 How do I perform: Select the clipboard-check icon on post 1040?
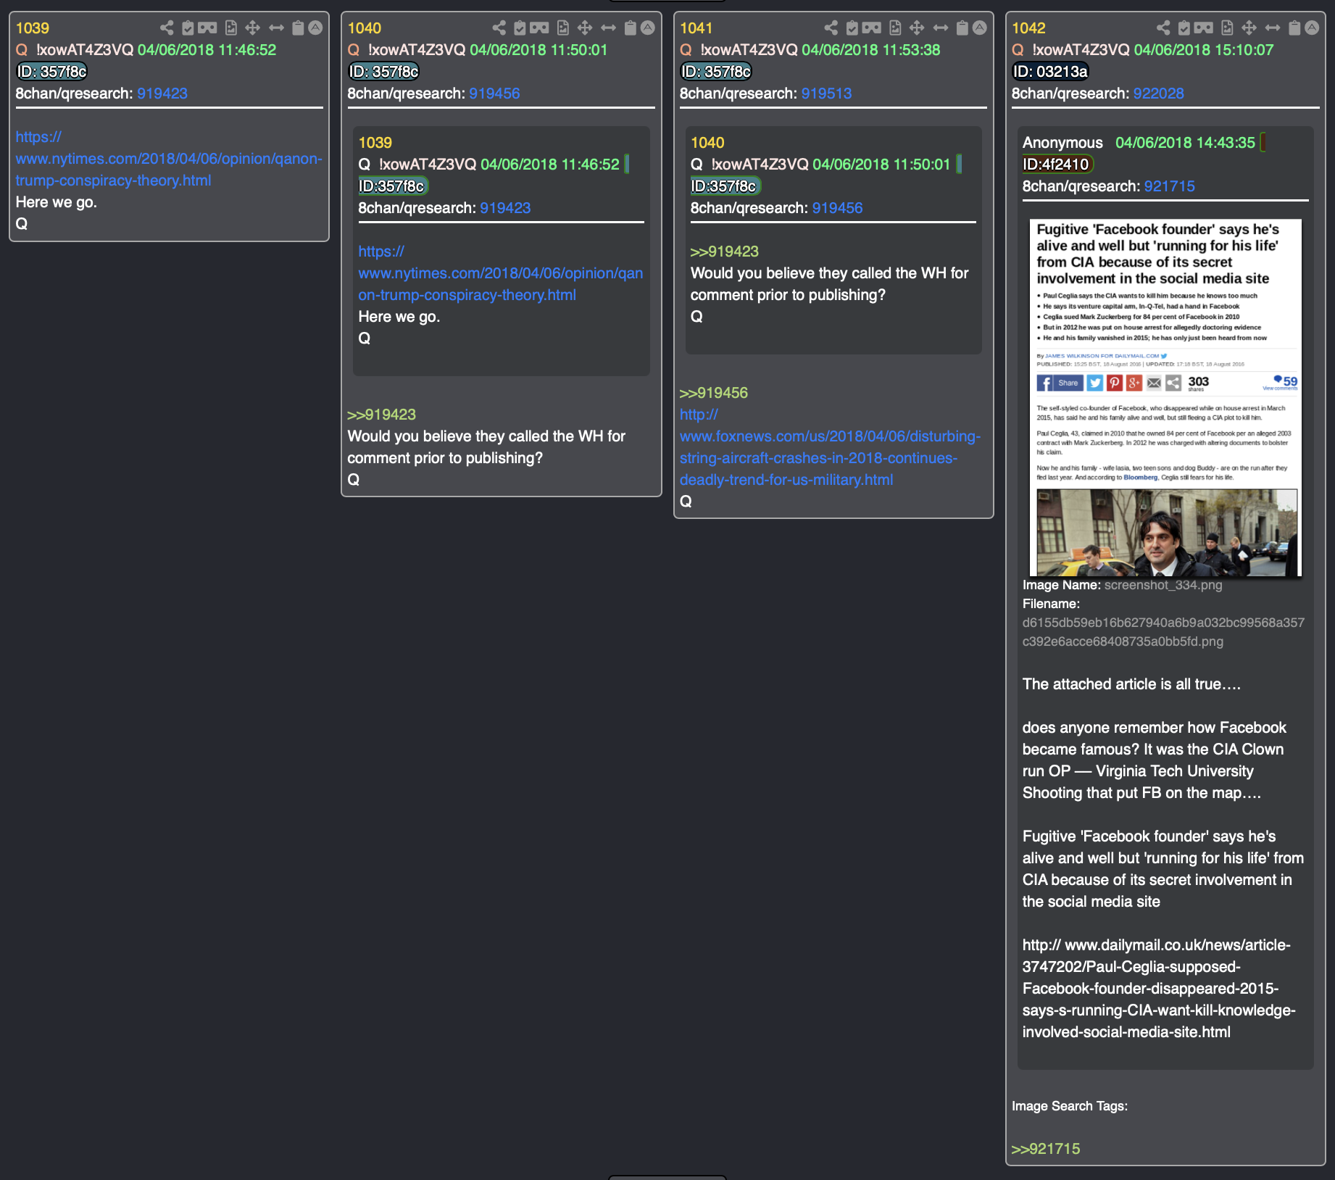tap(520, 28)
